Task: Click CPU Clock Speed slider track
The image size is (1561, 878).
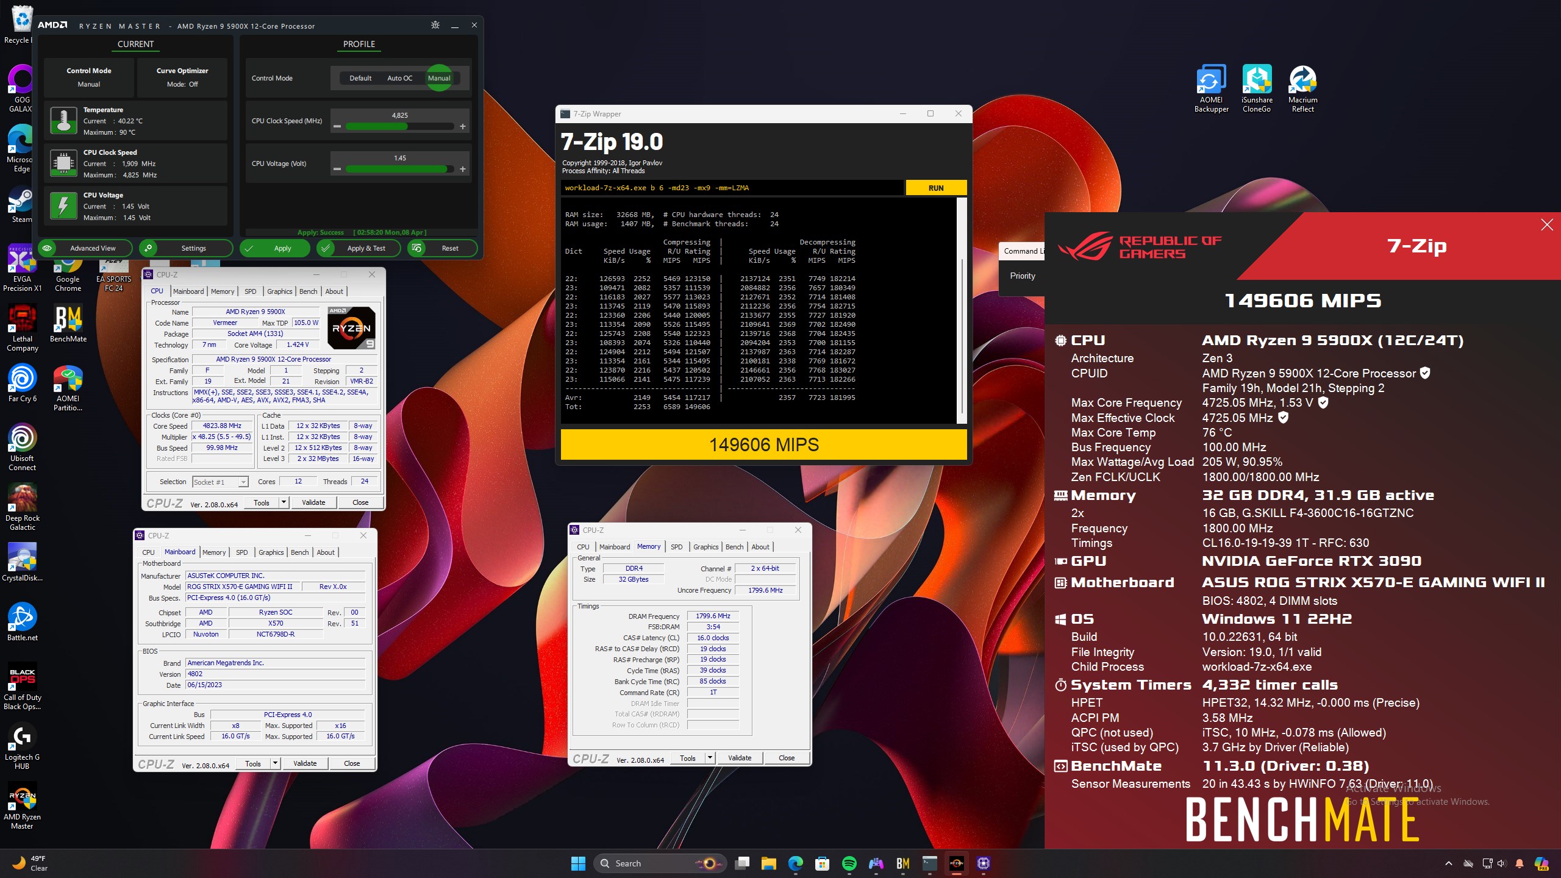Action: tap(399, 127)
